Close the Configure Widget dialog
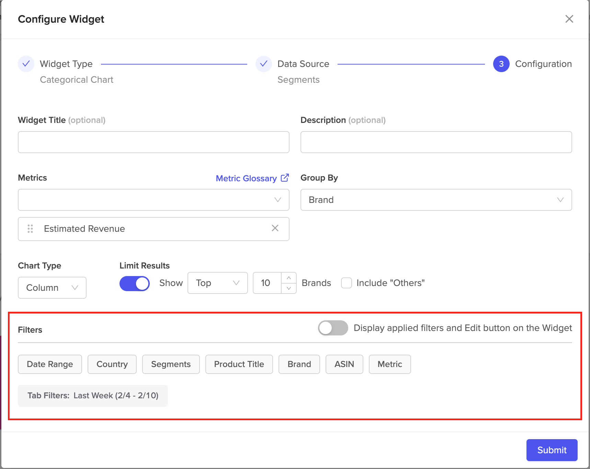Viewport: 590px width, 469px height. pyautogui.click(x=569, y=19)
